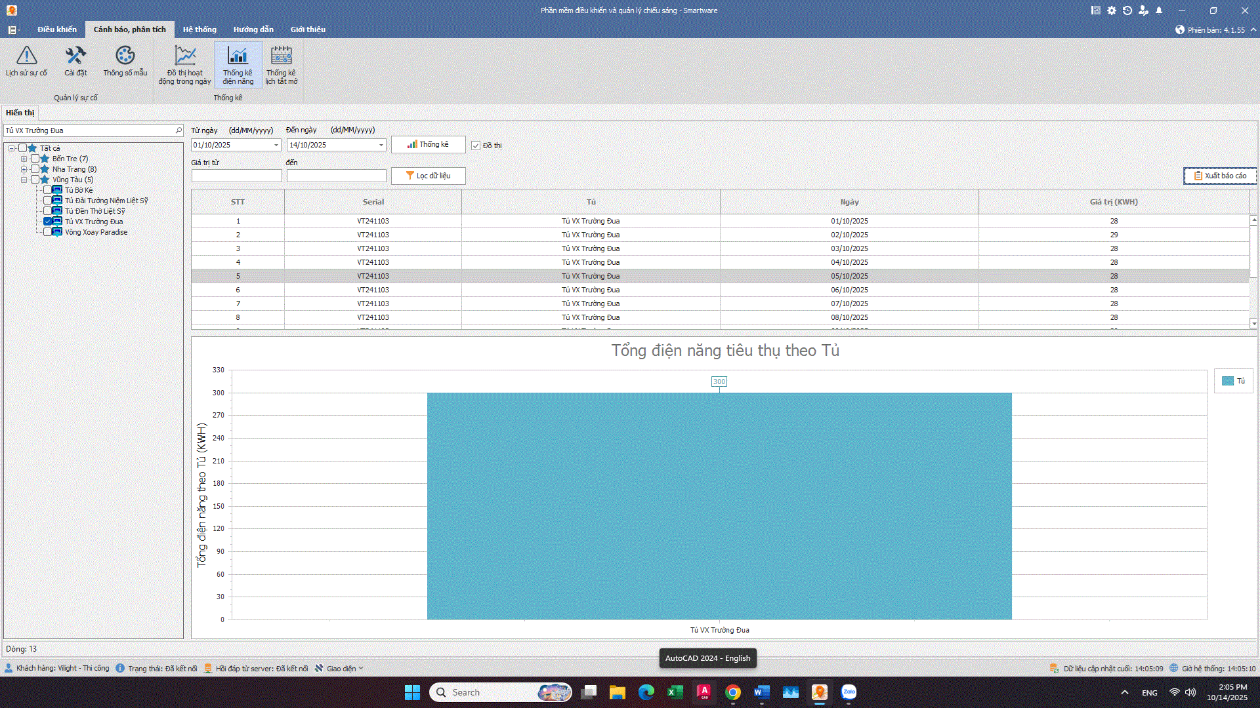1260x708 pixels.
Task: Click notification bell icon in title bar
Action: click(1159, 10)
